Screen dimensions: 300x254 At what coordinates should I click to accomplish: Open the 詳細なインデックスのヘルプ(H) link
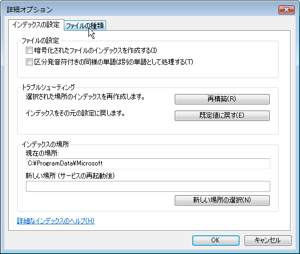click(x=55, y=221)
